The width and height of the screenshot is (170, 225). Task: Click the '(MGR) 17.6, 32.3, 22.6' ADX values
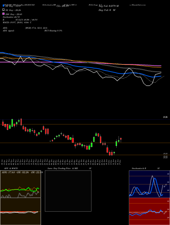point(36,28)
